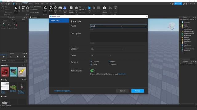Toggle the Collisions checkbox
The height and width of the screenshot is (110, 197).
coord(31,9)
